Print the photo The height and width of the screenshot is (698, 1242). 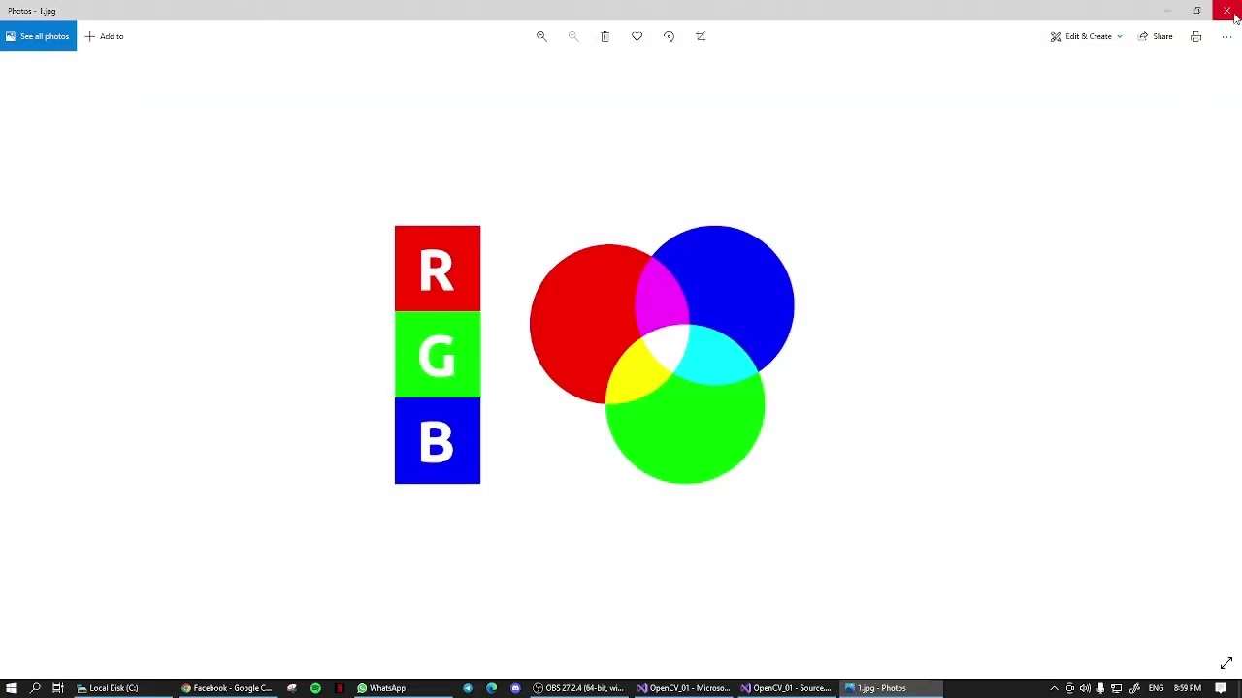tap(1195, 36)
